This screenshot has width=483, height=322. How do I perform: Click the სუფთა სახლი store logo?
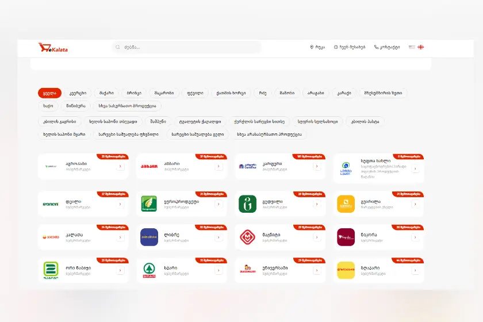click(x=346, y=168)
